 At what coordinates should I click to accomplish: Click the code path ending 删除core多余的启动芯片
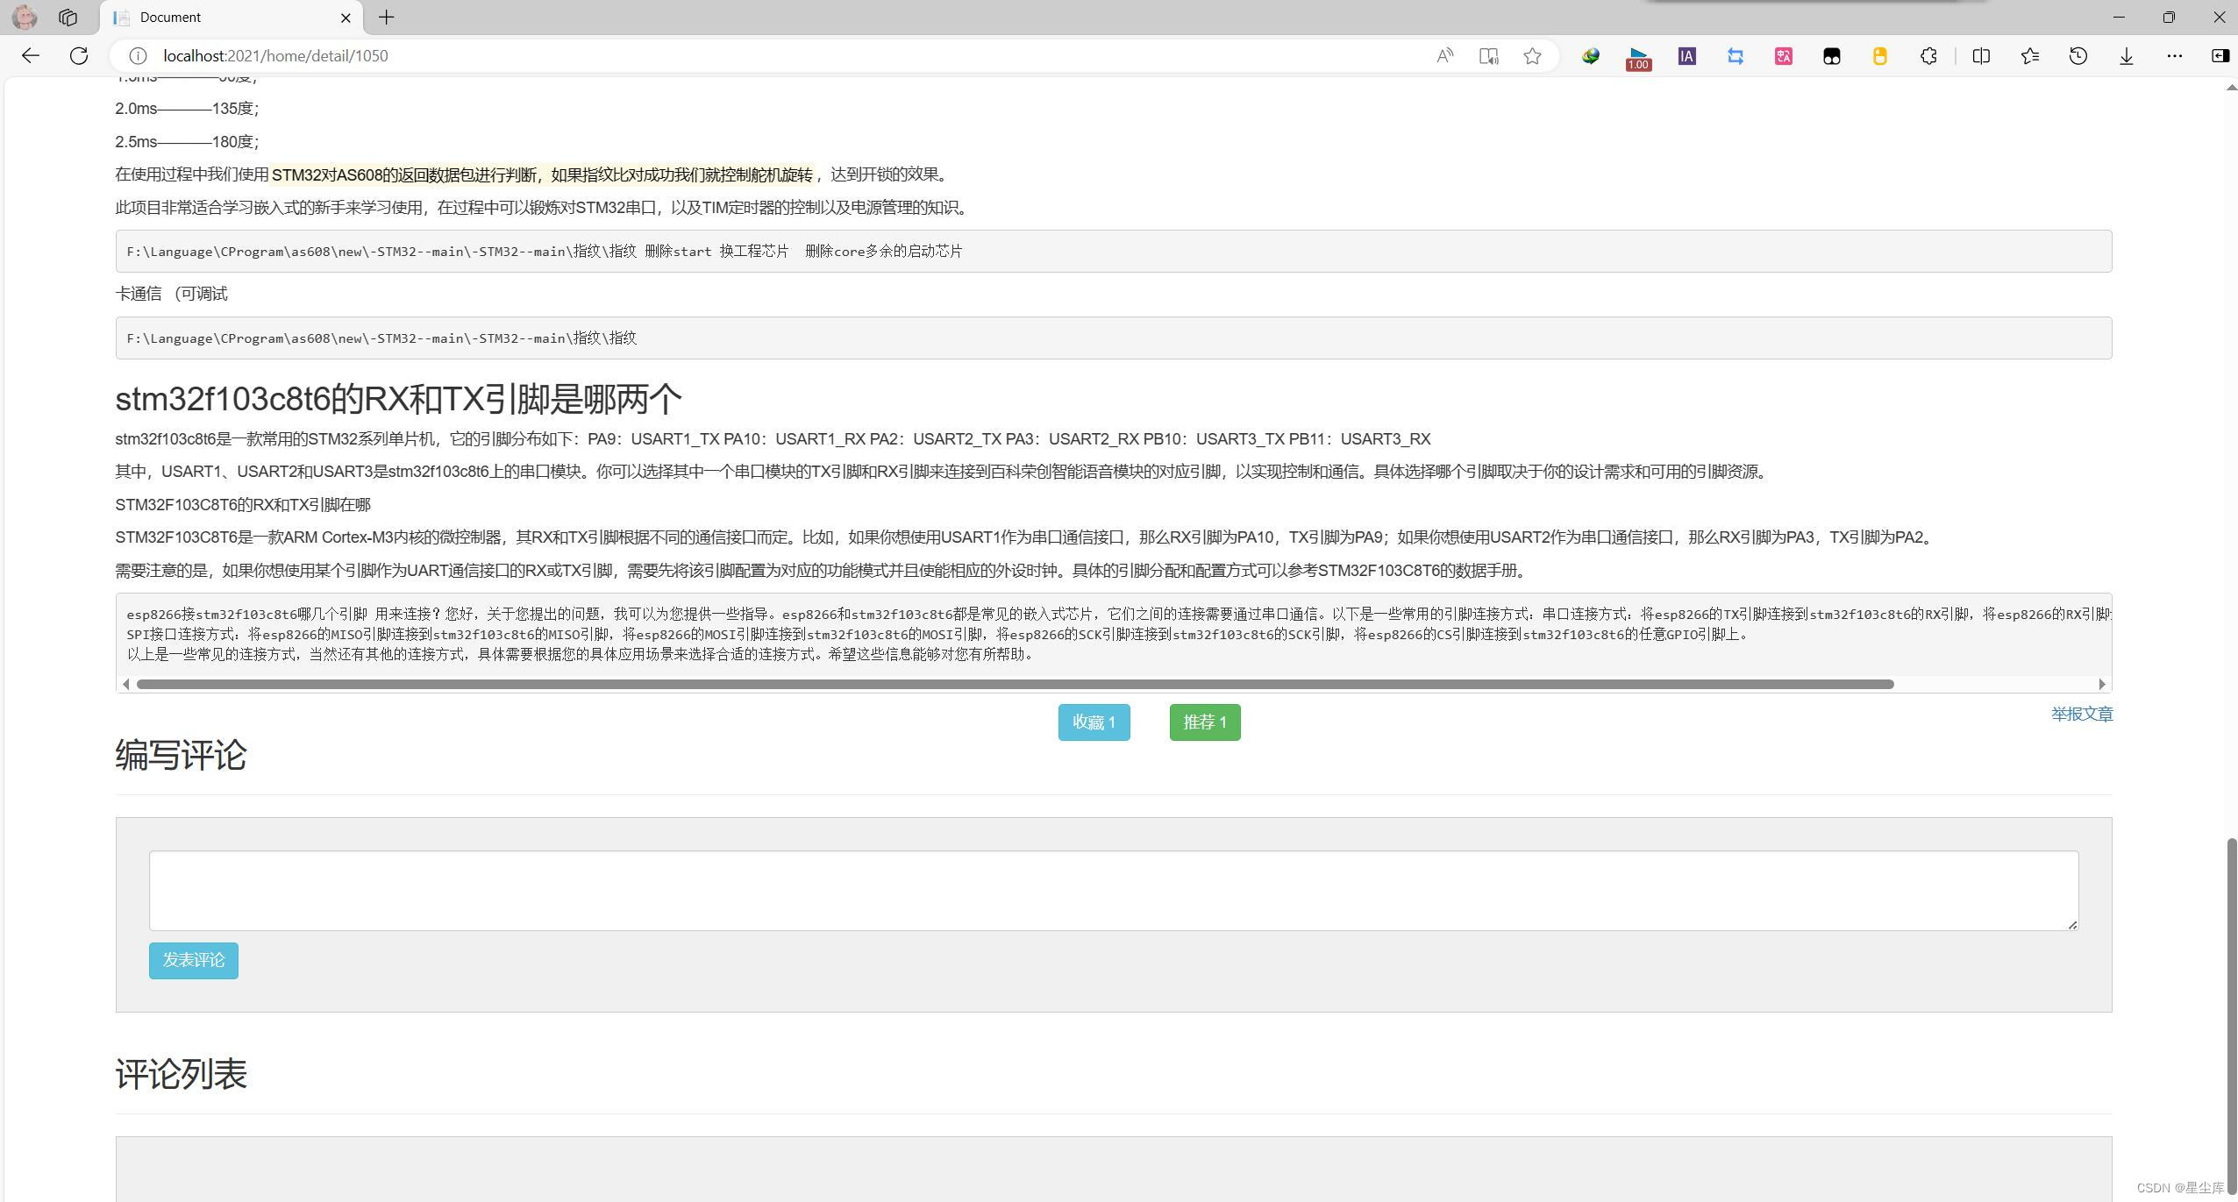[545, 252]
